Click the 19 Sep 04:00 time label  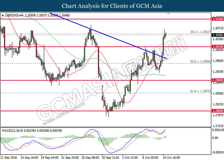click(50, 157)
